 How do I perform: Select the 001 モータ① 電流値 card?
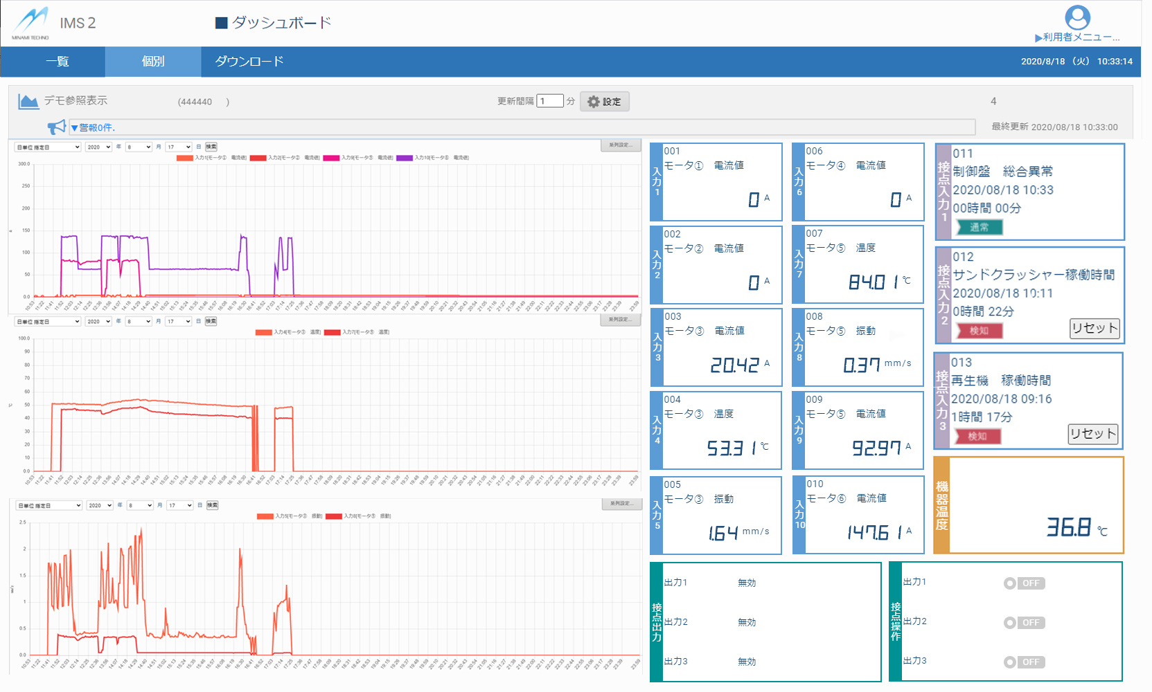point(716,182)
